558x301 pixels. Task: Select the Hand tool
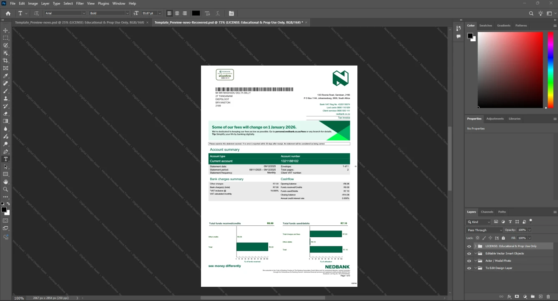6,182
